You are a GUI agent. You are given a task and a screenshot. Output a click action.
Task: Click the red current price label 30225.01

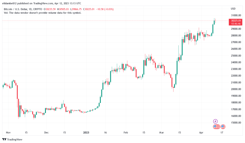(236, 21)
